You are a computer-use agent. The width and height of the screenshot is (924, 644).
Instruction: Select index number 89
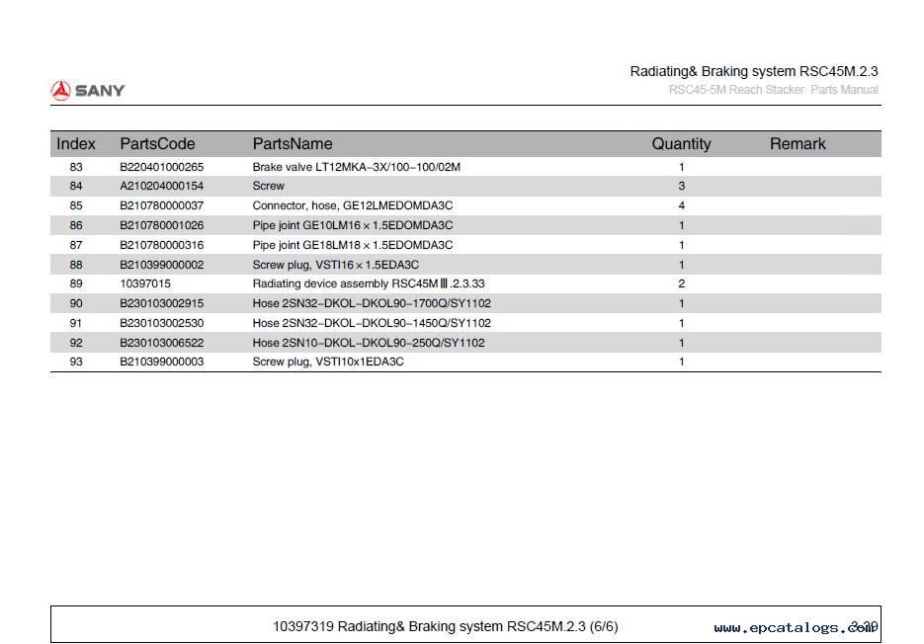point(76,283)
